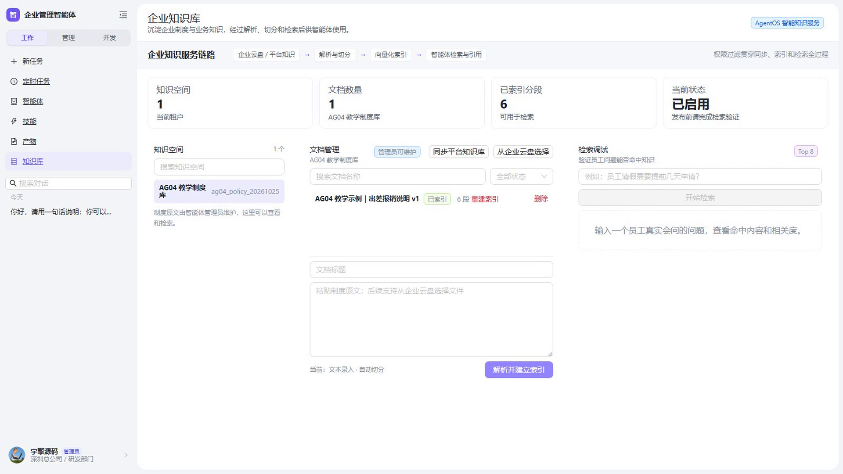Open the 全部状态 status dropdown

pyautogui.click(x=522, y=176)
